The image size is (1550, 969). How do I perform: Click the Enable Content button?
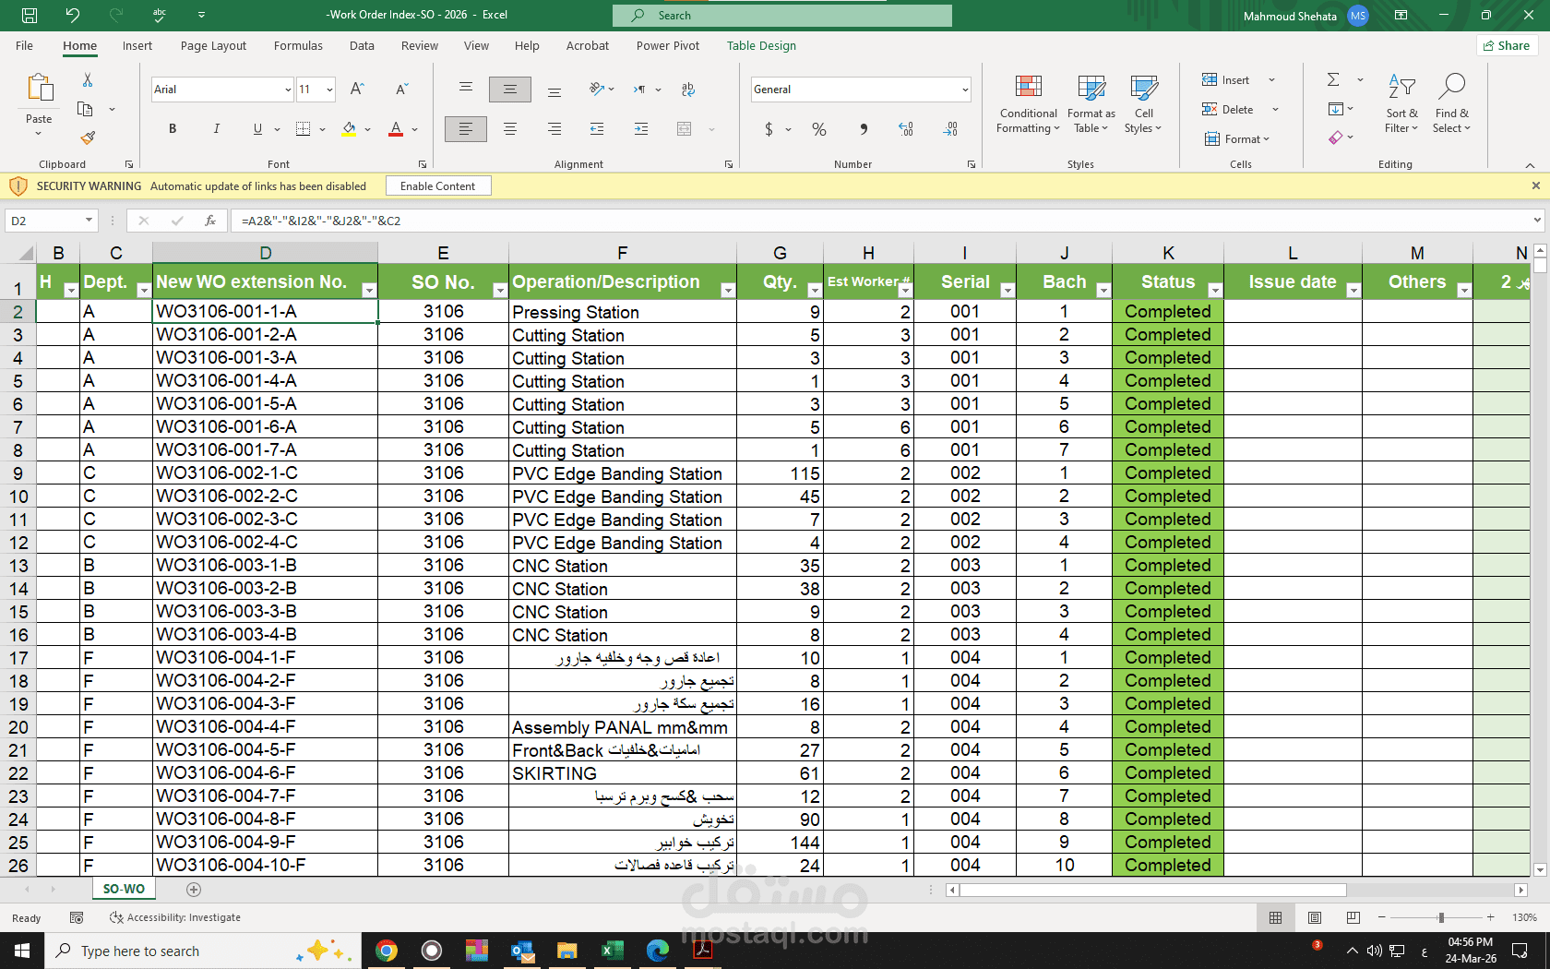pos(437,185)
